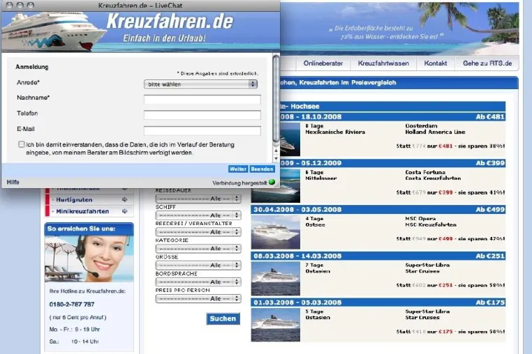Open the 01.03.2008 - 05.03.2008 offer header

click(378, 302)
